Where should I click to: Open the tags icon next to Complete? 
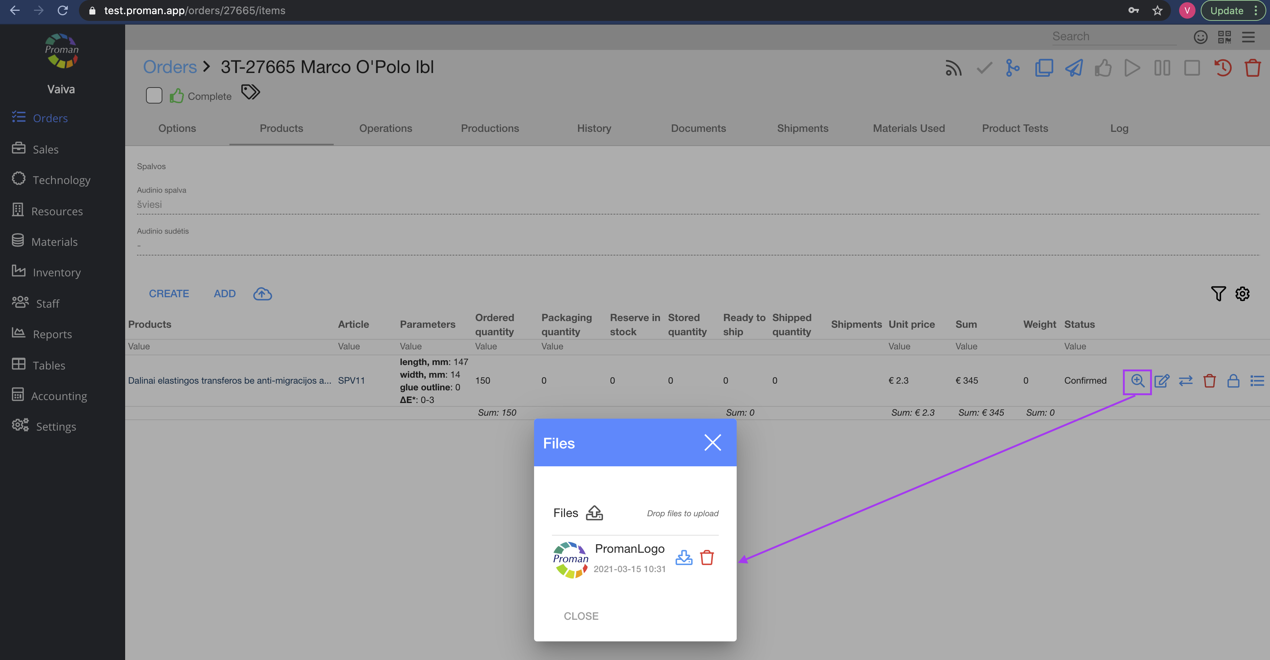(250, 92)
